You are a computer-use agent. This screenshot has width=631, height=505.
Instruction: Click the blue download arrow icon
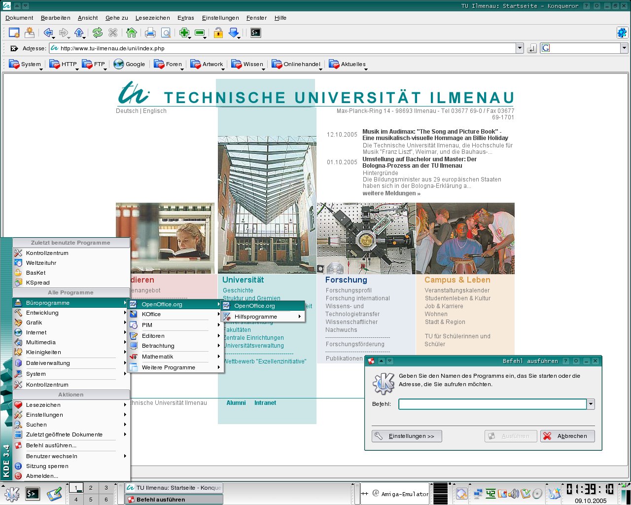click(234, 33)
